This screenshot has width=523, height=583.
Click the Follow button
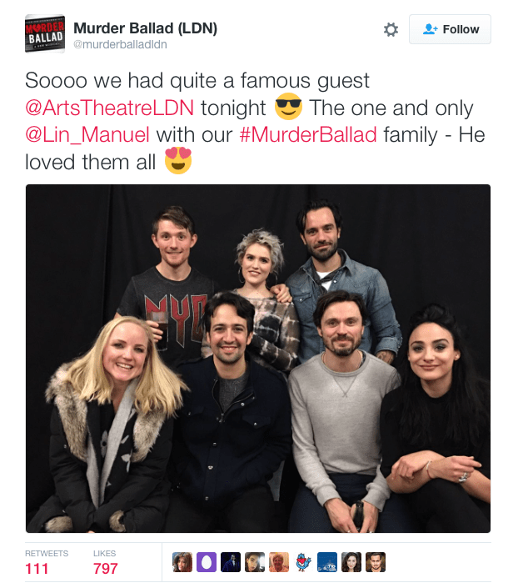(x=450, y=29)
